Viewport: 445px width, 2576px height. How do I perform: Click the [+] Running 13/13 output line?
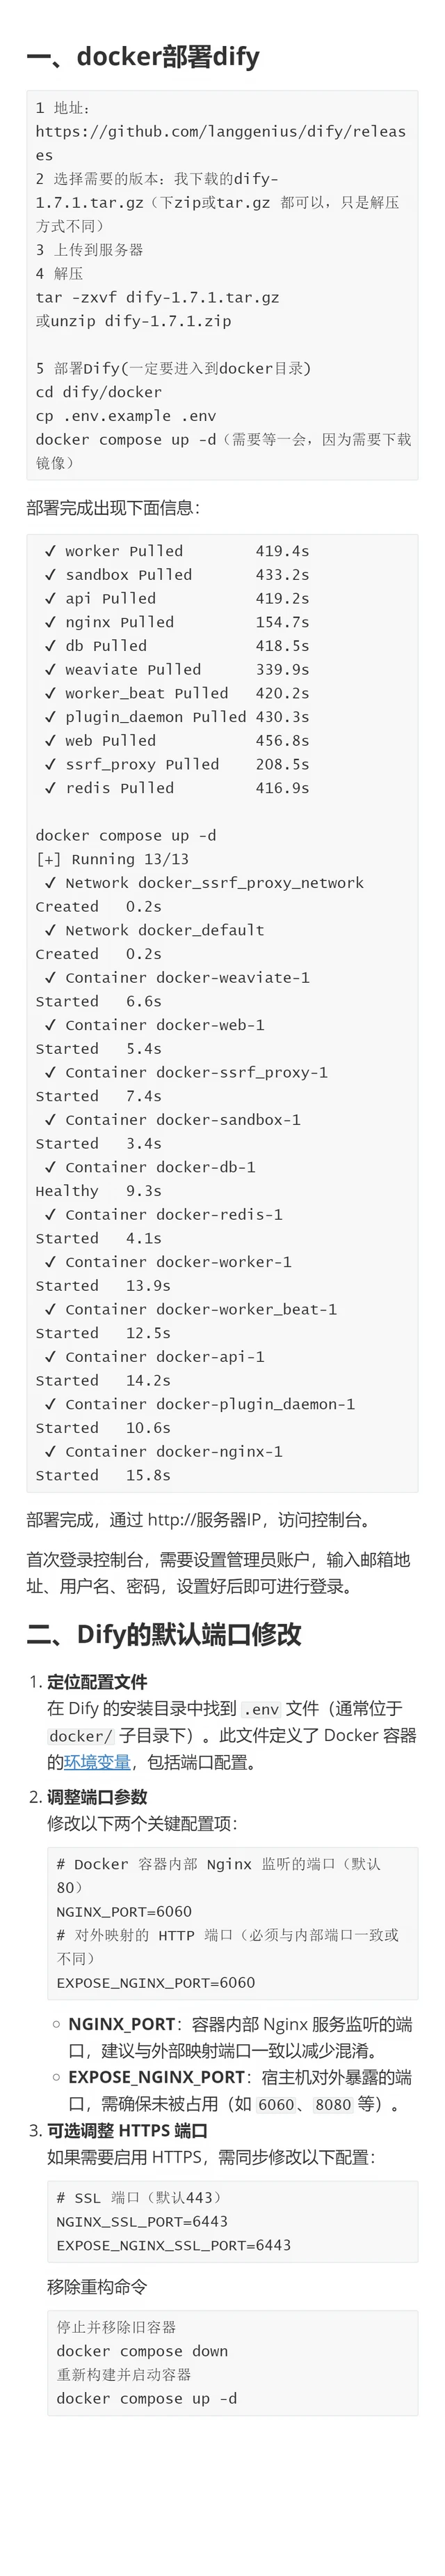(x=112, y=859)
